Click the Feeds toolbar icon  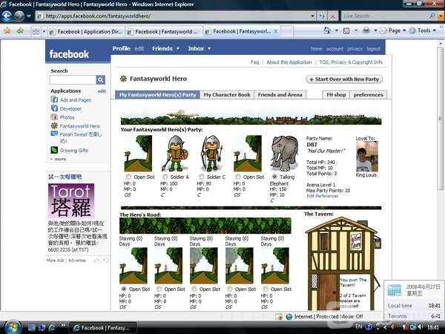(346, 30)
